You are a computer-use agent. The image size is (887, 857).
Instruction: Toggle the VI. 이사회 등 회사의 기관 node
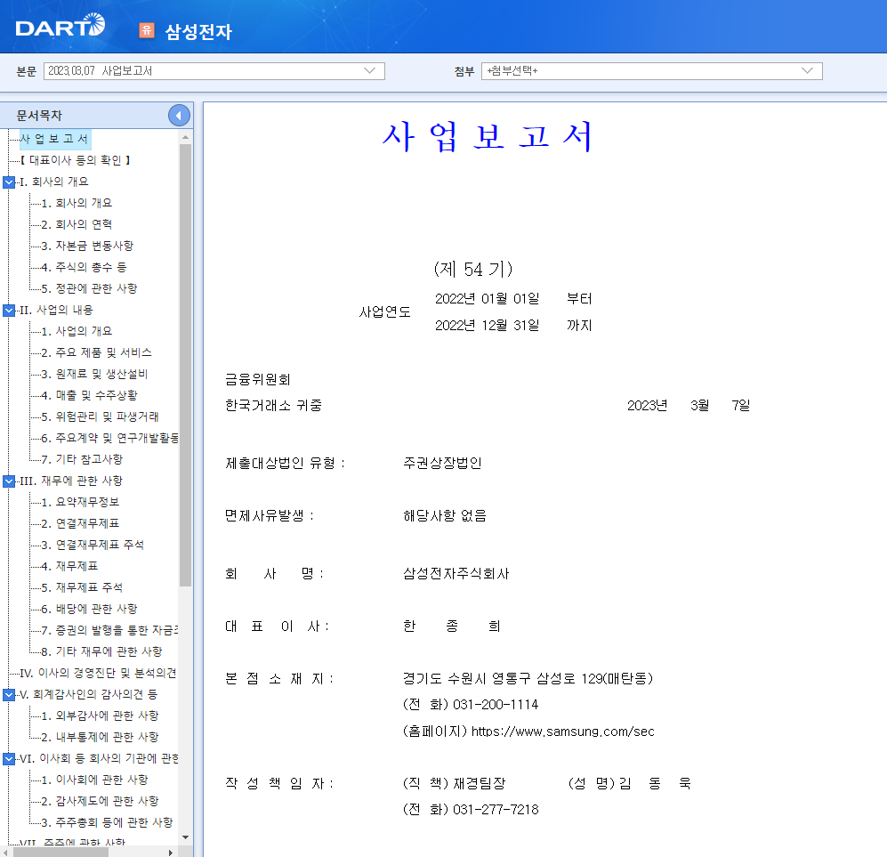coord(9,759)
